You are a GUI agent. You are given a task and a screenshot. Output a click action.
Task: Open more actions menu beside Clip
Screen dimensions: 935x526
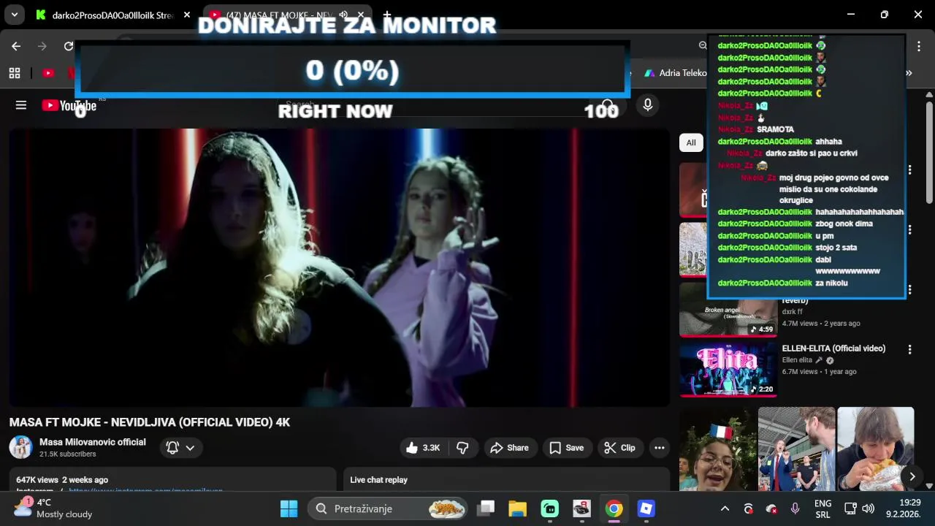click(x=660, y=448)
